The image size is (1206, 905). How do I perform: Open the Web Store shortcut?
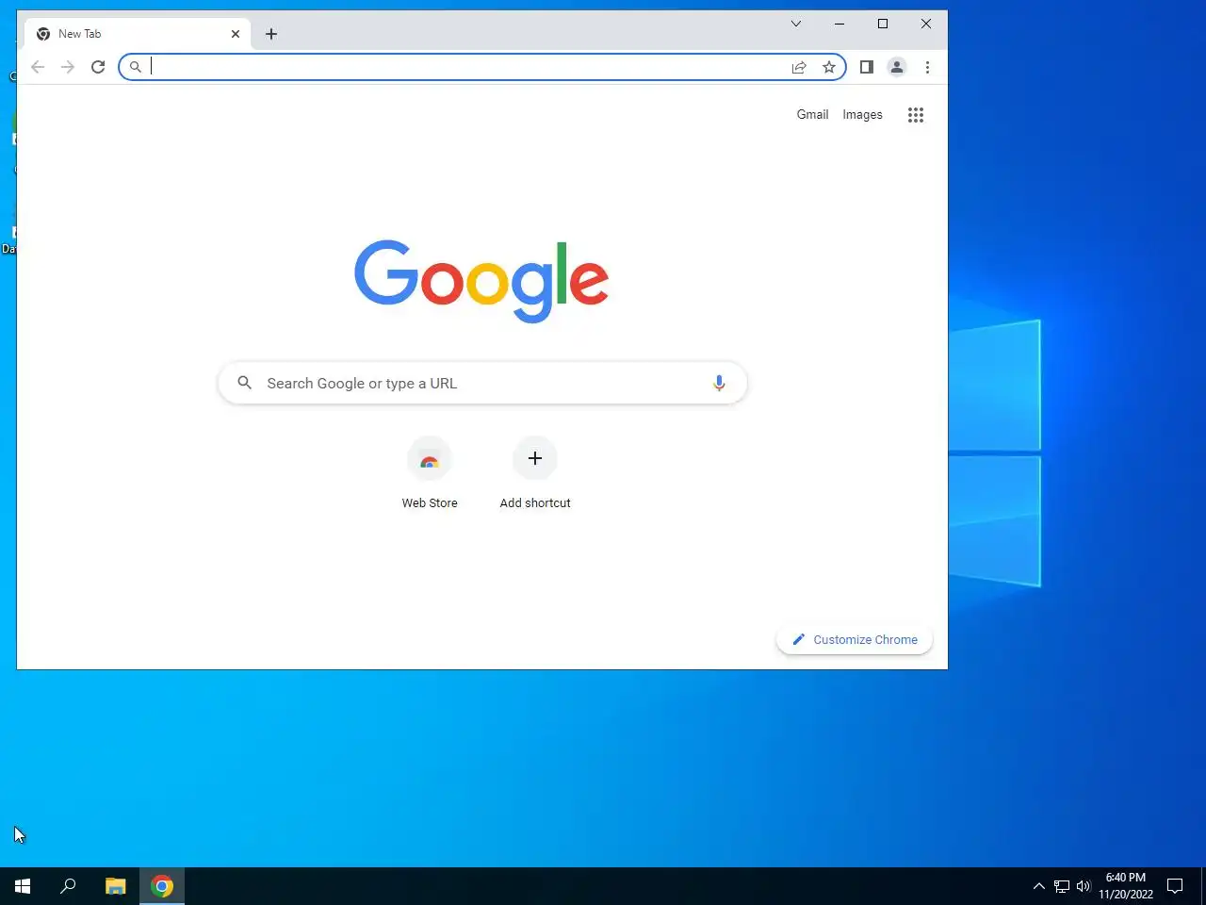coord(430,473)
